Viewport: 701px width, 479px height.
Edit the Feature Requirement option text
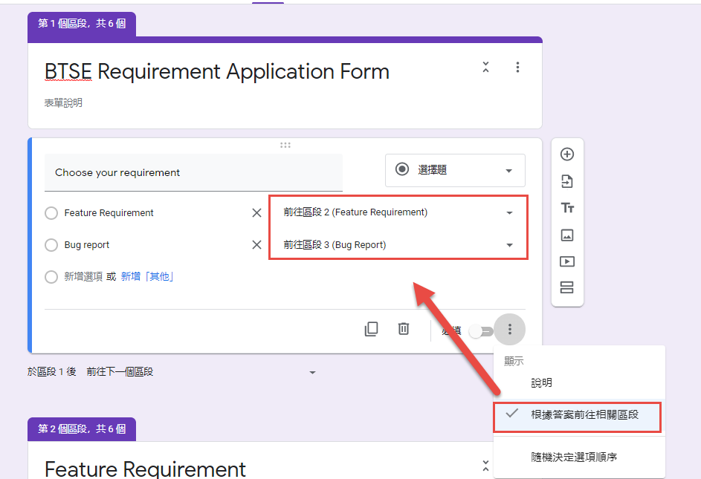click(x=109, y=213)
